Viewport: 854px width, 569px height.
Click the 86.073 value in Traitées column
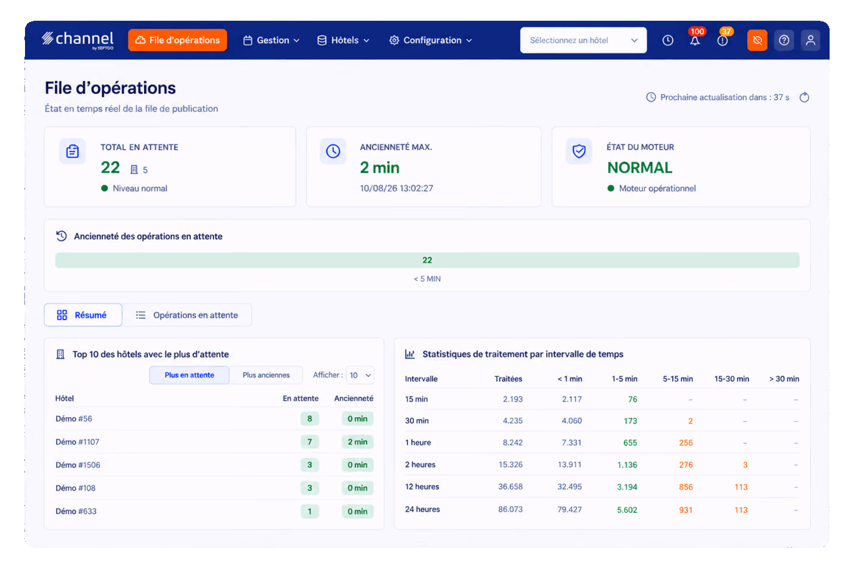[x=510, y=509]
